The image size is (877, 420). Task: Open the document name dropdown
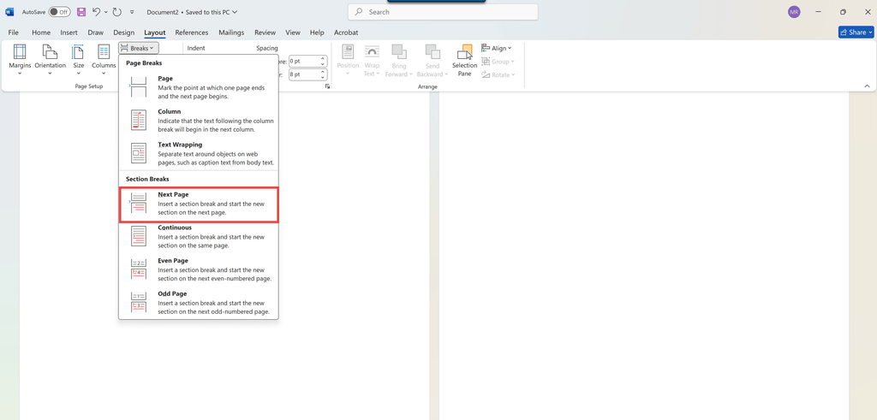click(192, 12)
